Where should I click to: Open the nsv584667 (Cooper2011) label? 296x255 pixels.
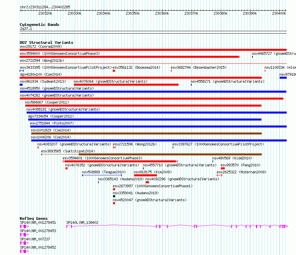point(47,102)
